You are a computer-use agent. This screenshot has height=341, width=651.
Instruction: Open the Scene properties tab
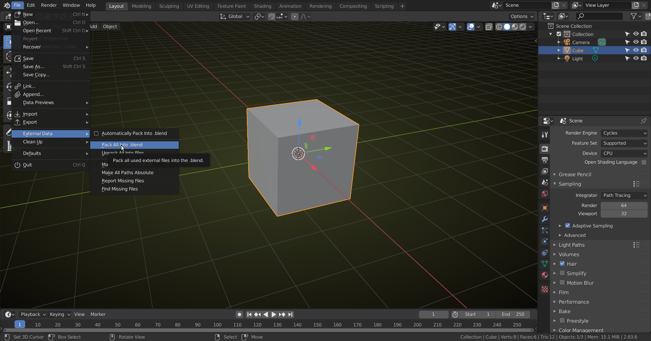545,182
